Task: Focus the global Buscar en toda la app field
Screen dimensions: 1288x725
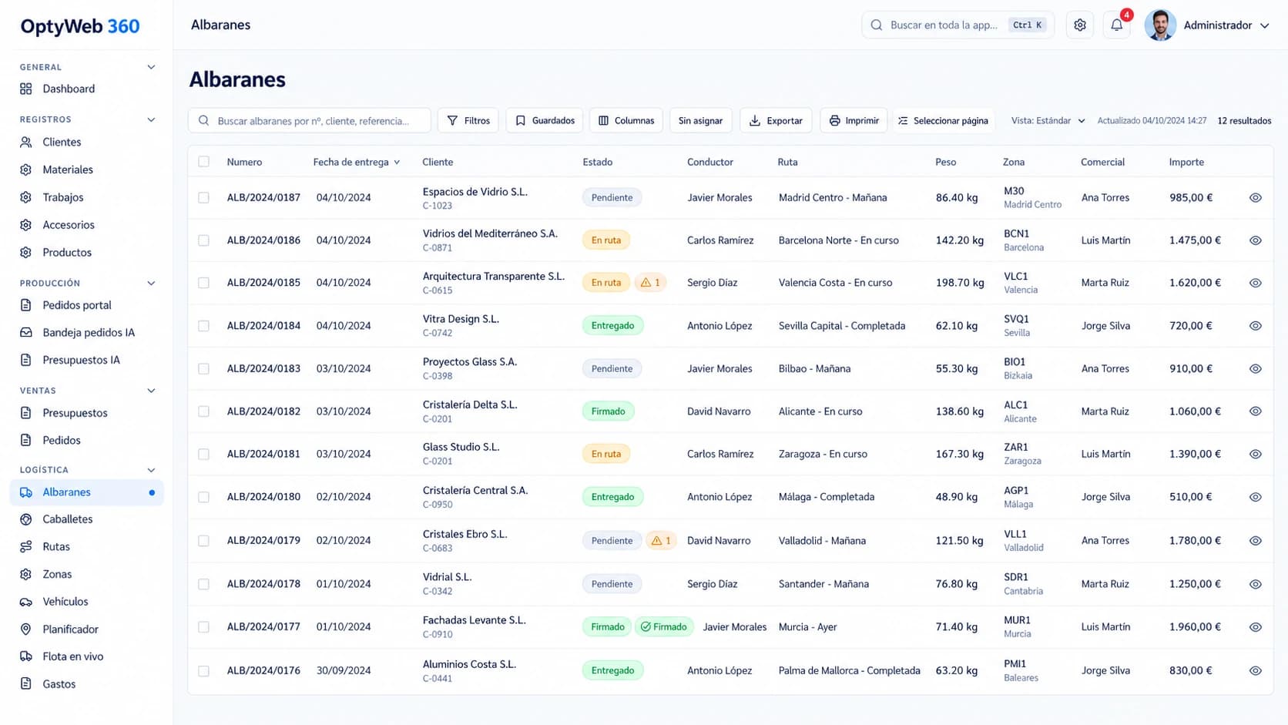Action: tap(958, 25)
